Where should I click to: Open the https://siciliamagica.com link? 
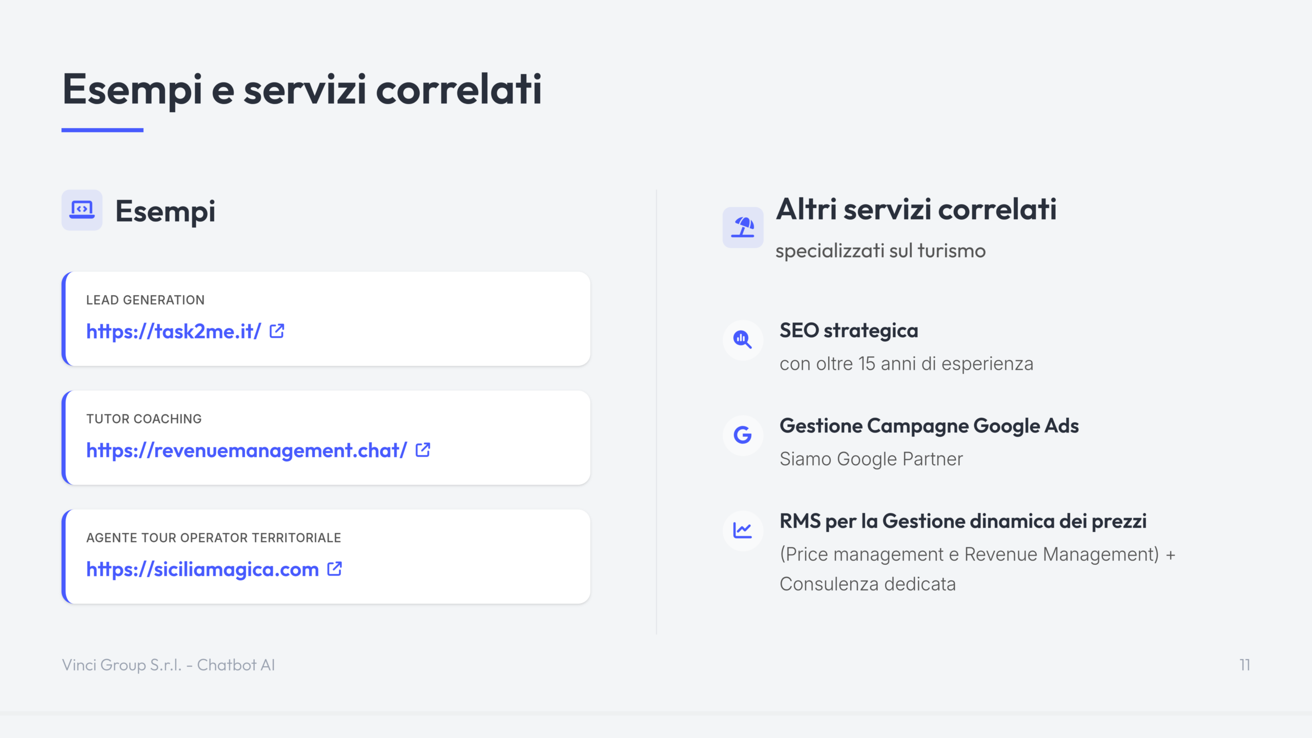(x=202, y=569)
